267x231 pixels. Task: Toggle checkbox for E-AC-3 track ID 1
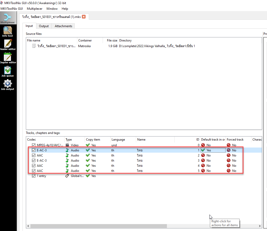coord(34,150)
